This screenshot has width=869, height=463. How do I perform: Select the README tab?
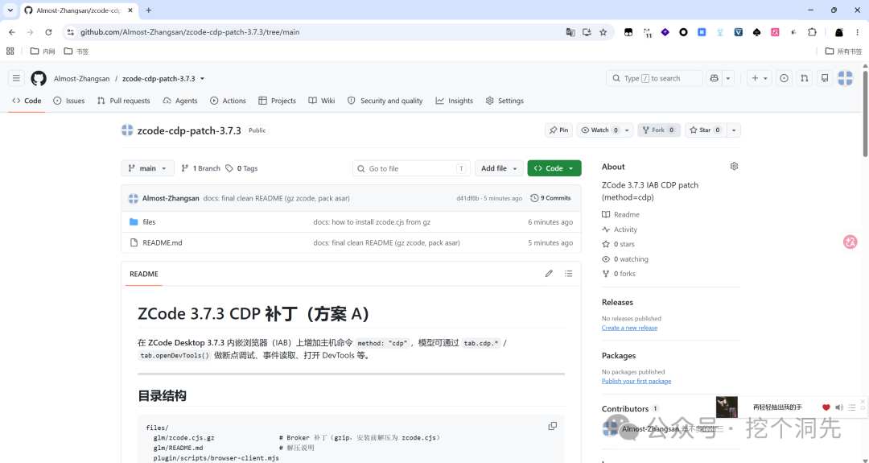(x=144, y=274)
